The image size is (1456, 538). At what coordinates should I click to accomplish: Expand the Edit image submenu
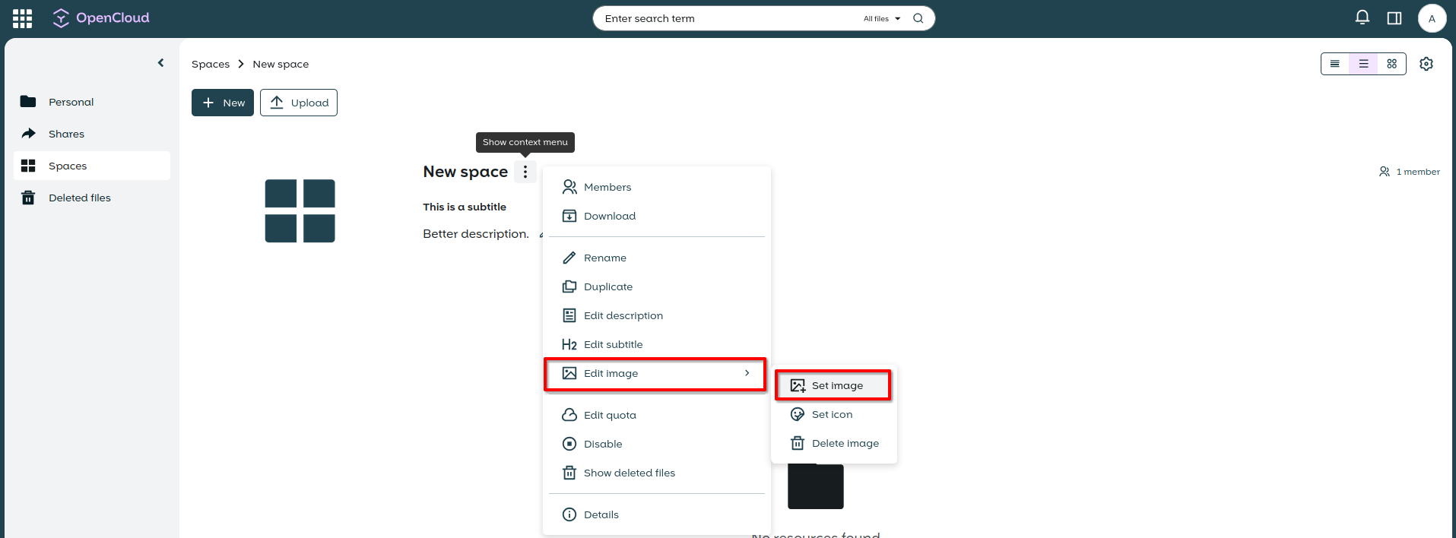(655, 373)
